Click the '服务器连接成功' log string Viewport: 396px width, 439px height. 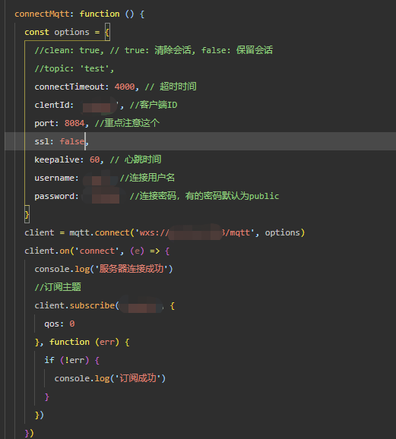coord(131,269)
